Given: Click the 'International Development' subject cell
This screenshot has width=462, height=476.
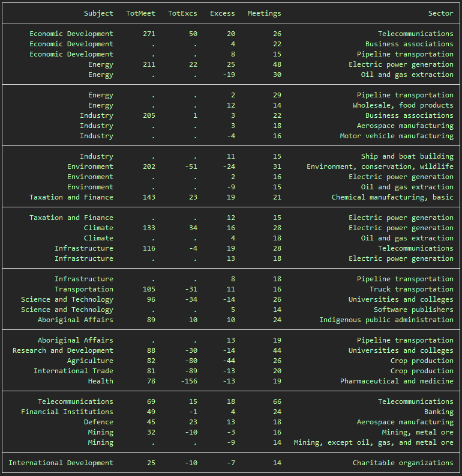Looking at the screenshot, I should click(x=61, y=463).
